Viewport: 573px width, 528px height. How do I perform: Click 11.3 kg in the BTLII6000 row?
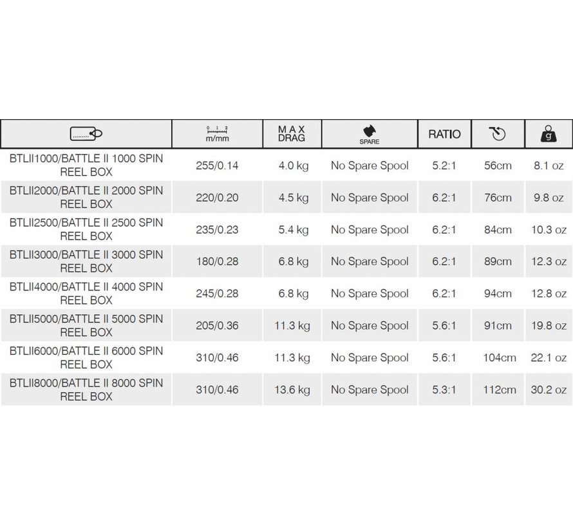point(292,358)
